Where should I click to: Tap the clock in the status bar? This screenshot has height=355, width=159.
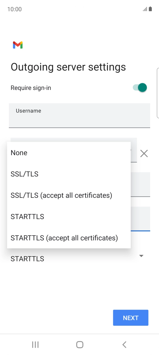click(14, 9)
